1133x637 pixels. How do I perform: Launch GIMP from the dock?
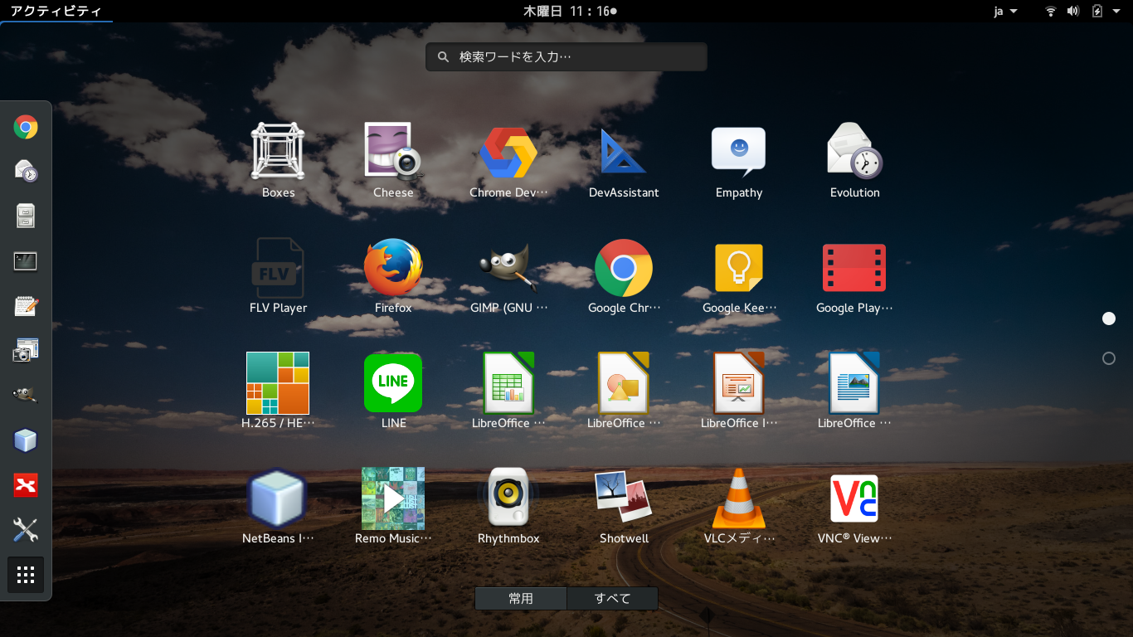25,395
